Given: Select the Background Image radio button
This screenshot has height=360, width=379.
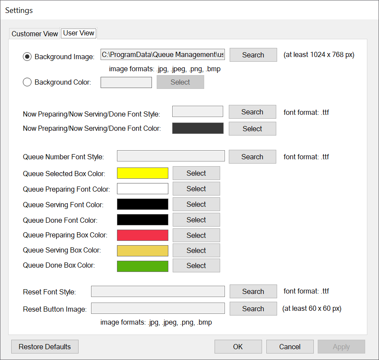Looking at the screenshot, I should pyautogui.click(x=27, y=57).
